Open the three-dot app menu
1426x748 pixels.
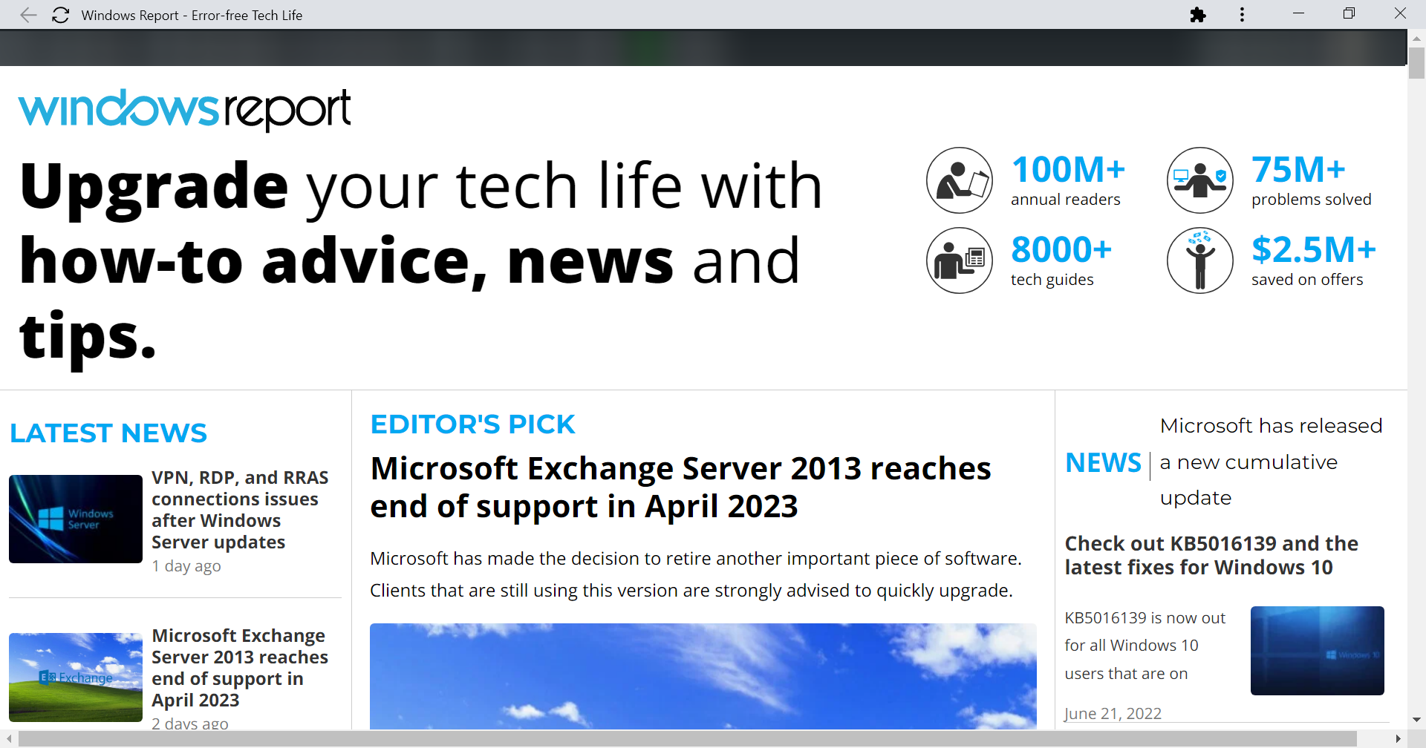click(1242, 15)
